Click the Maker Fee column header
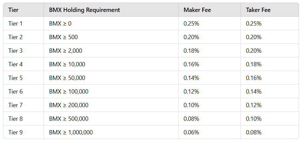301x141 pixels. pos(197,10)
